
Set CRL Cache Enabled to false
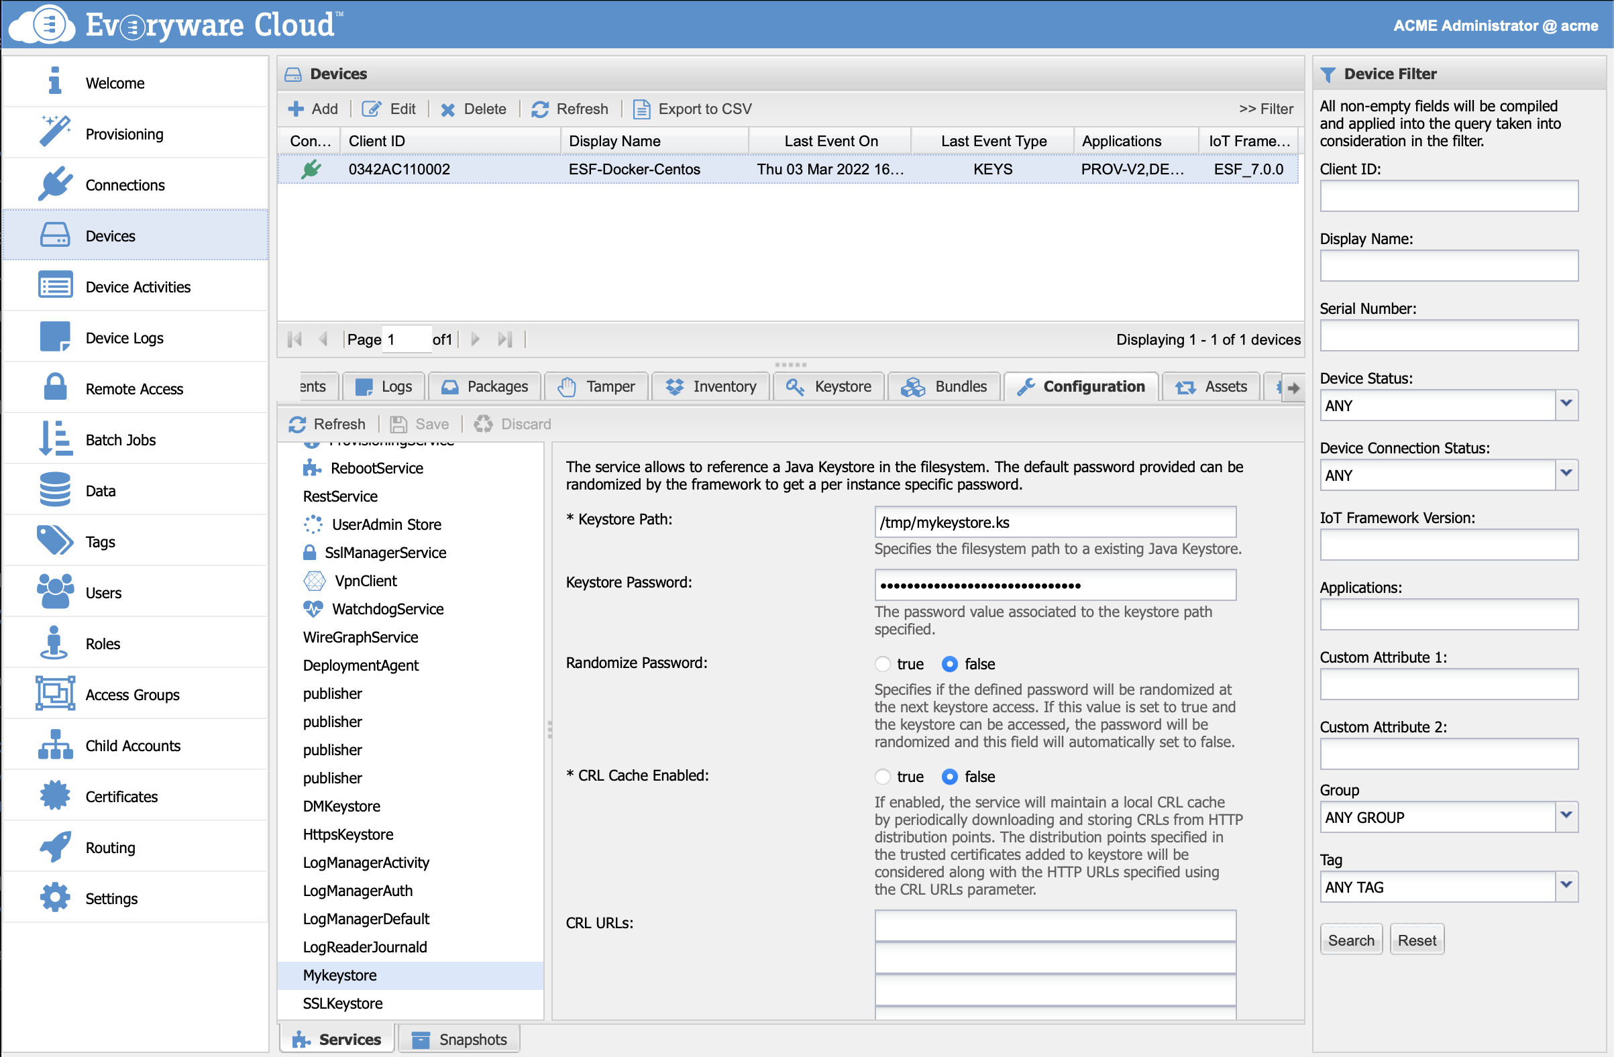949,776
